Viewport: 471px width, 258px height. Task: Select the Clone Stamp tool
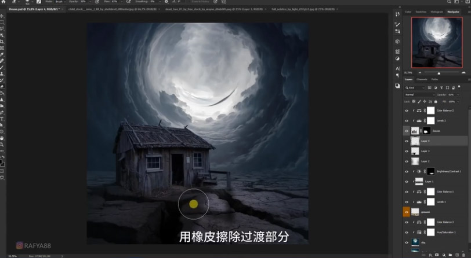coord(2,74)
